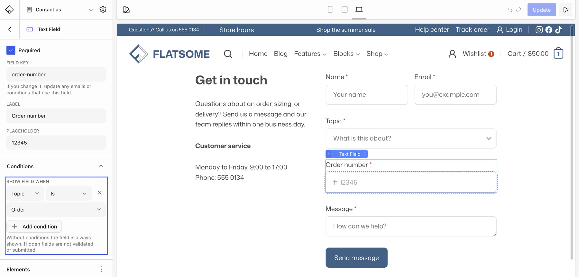Open the Order value dropdown

tap(56, 210)
